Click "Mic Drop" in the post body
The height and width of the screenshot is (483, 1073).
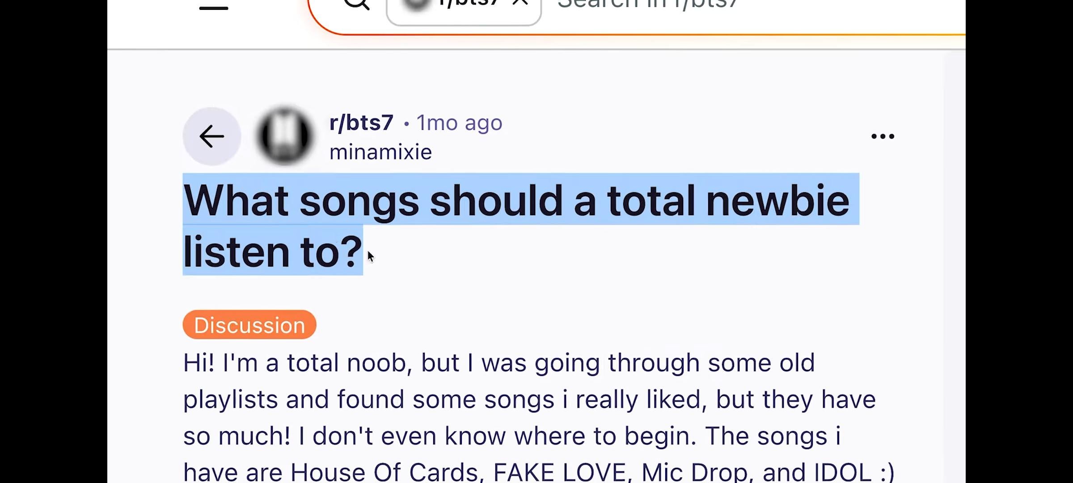pyautogui.click(x=694, y=472)
